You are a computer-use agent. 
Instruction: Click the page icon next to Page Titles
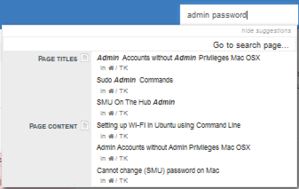point(85,58)
